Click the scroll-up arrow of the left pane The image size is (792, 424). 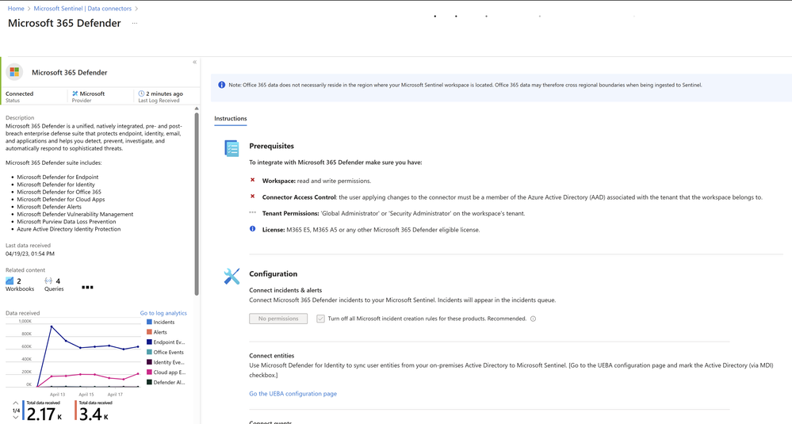click(197, 109)
